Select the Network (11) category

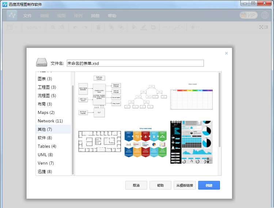53,121
